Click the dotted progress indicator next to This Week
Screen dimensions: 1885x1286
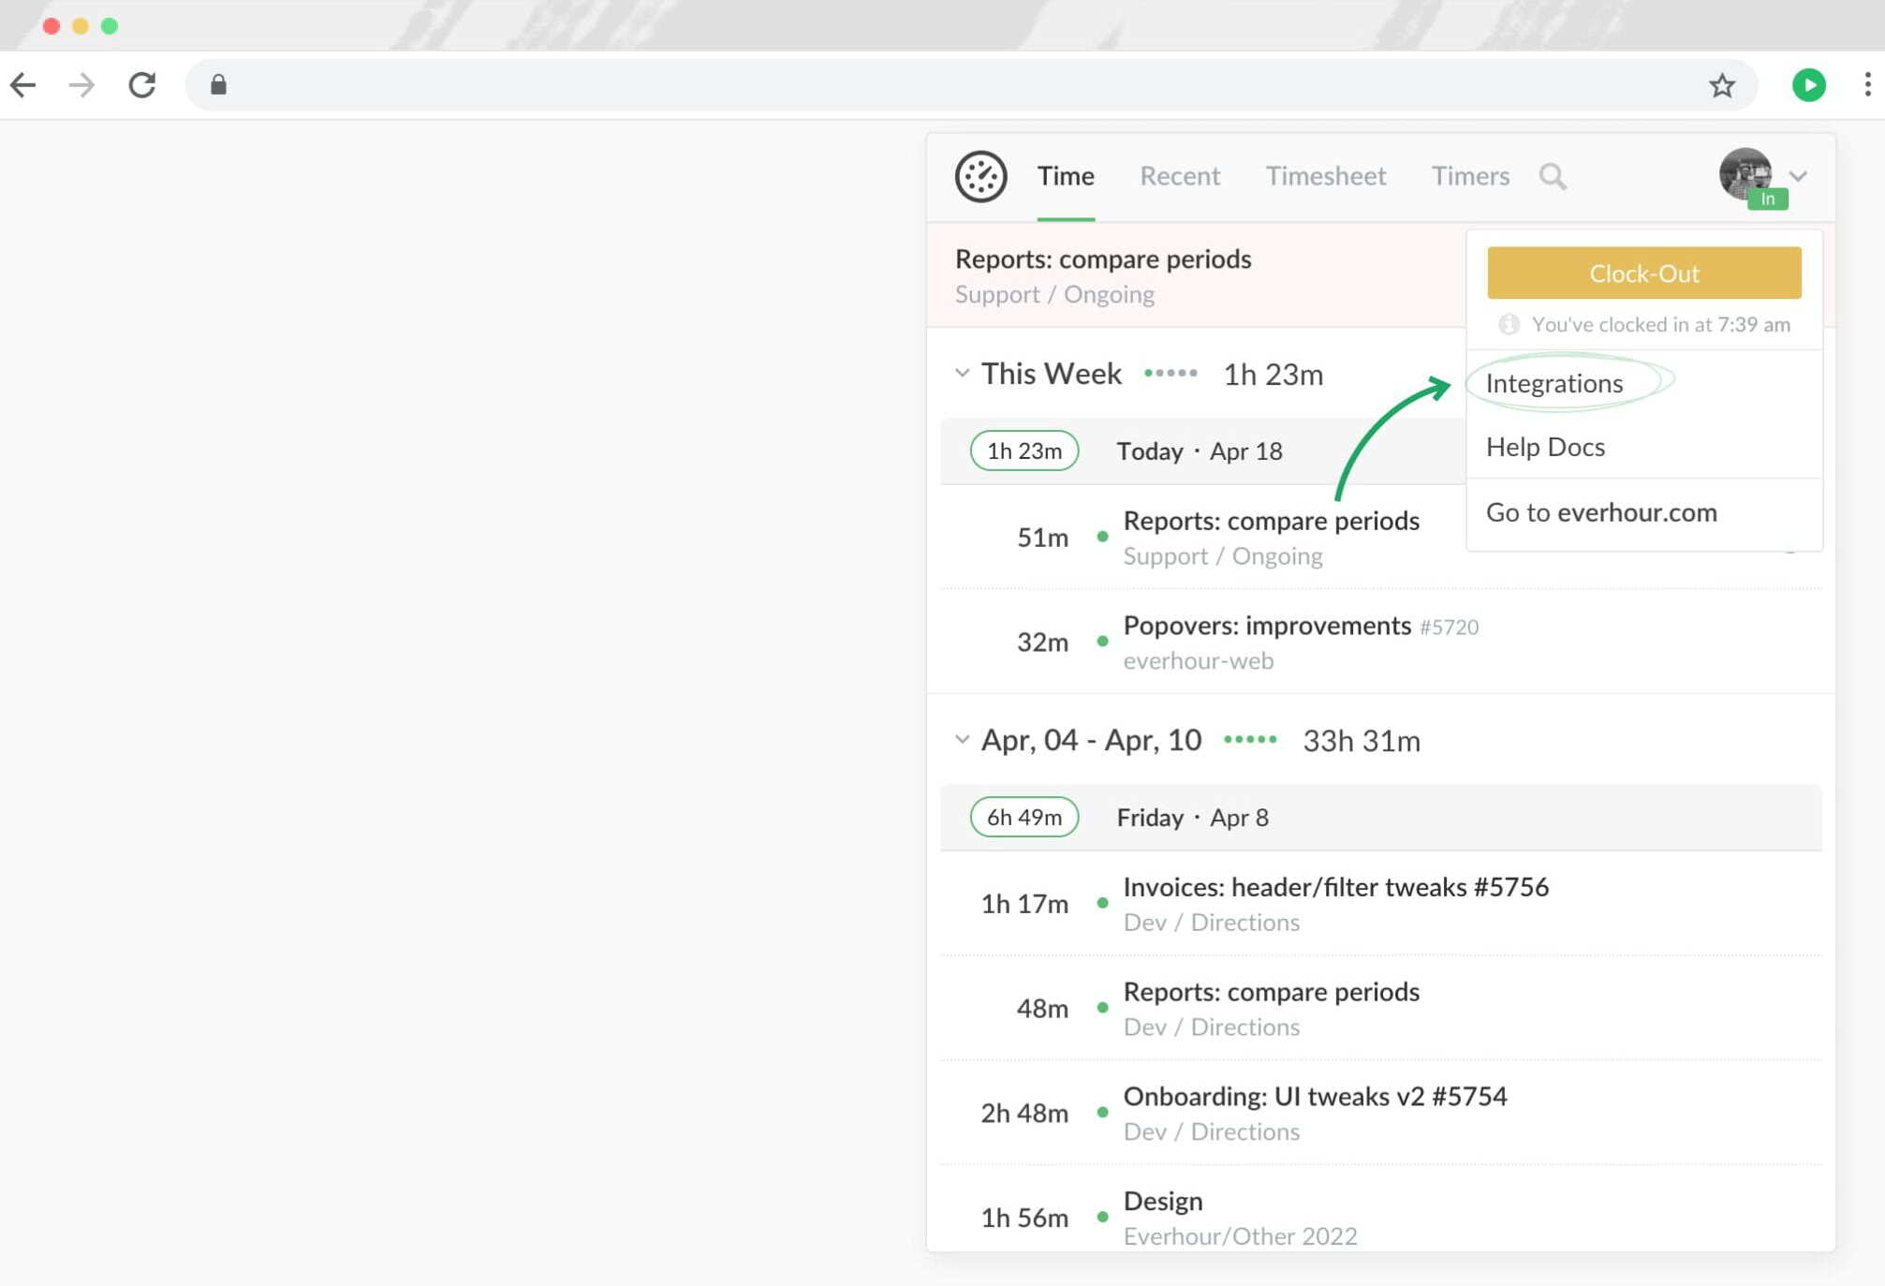pyautogui.click(x=1171, y=373)
